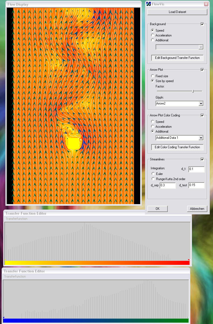The height and width of the screenshot is (324, 213).
Task: Open Edit Background Transfer Function
Action: [177, 58]
